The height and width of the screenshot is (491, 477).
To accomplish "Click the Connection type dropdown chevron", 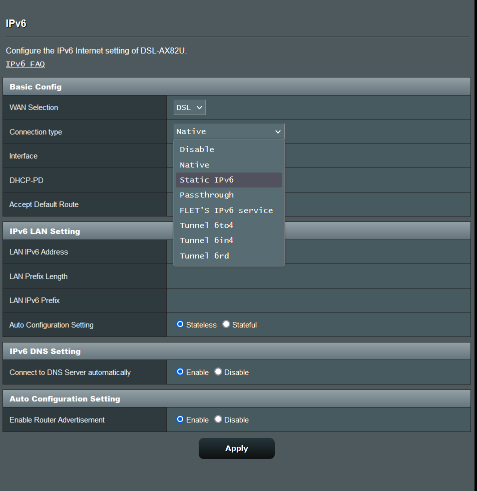I will click(278, 131).
